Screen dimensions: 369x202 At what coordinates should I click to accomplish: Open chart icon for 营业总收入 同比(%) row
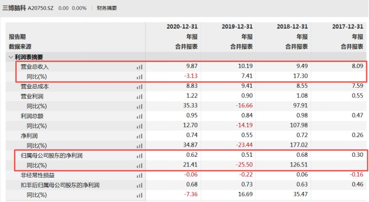[x=140, y=77]
